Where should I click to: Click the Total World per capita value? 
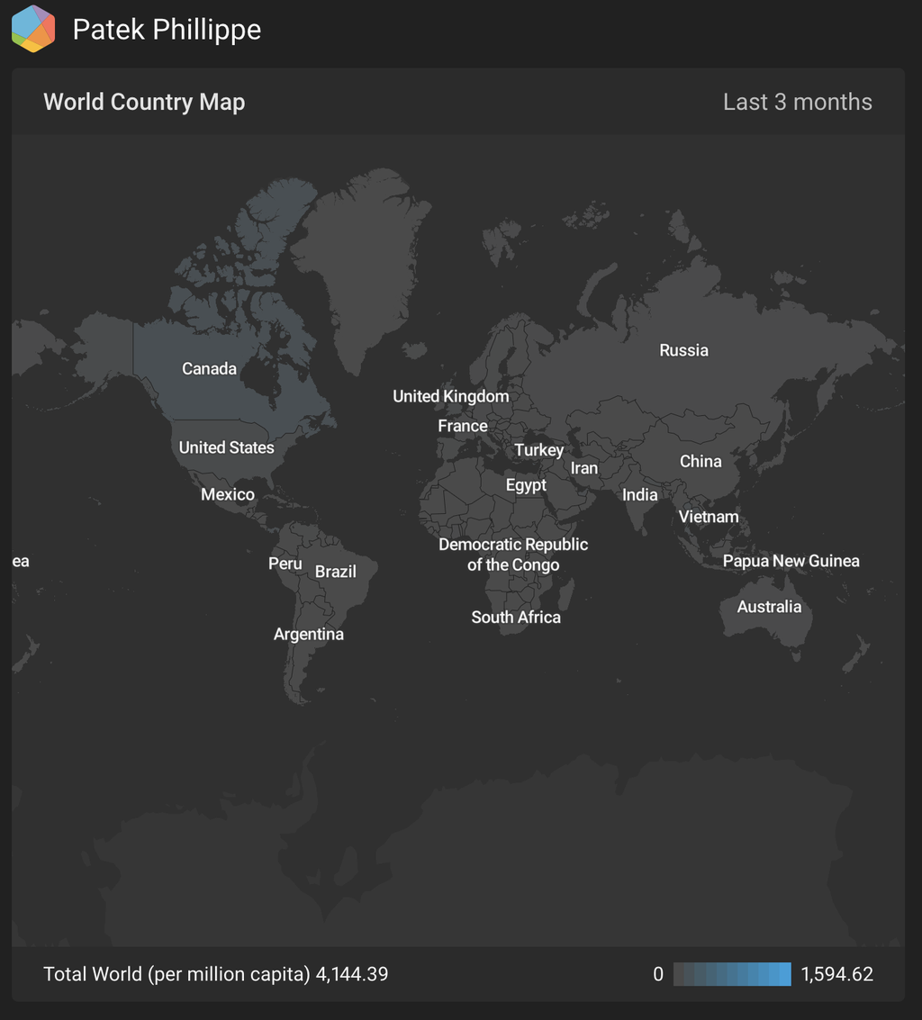point(351,974)
